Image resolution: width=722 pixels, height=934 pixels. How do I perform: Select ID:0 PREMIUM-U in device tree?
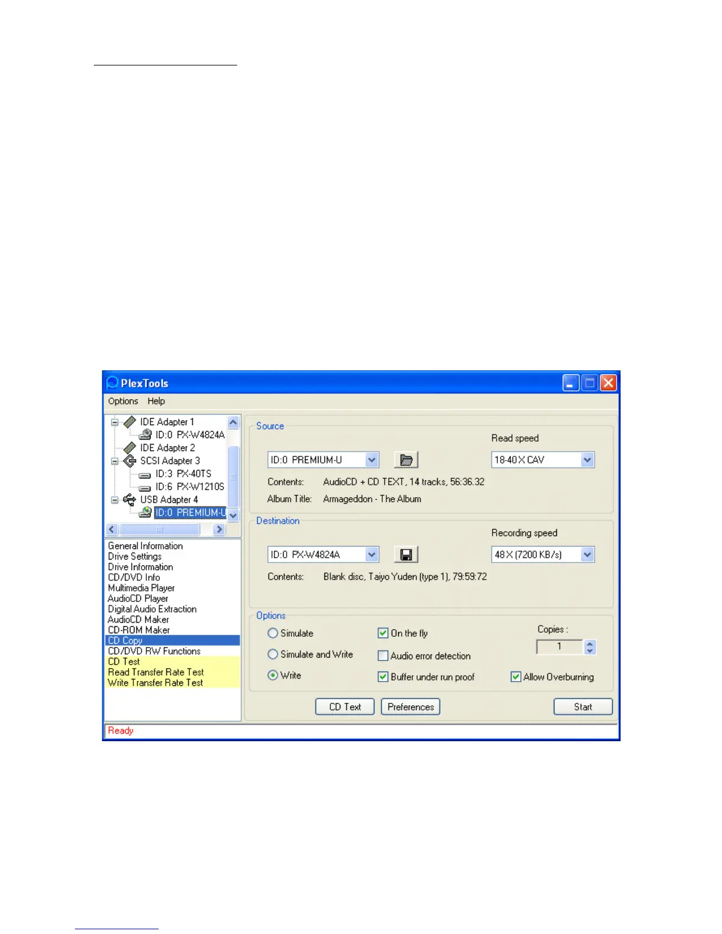190,513
